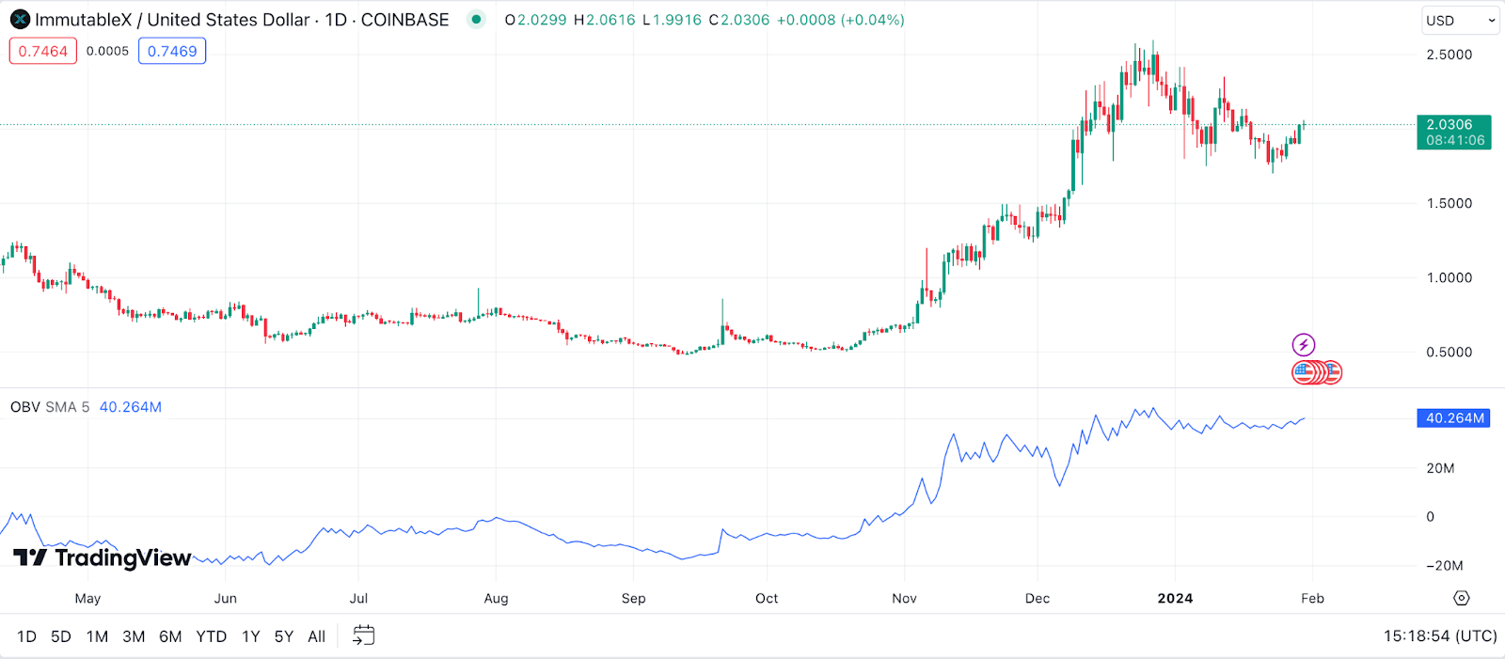The width and height of the screenshot is (1505, 659).
Task: Select the 6M time range
Action: (x=170, y=636)
